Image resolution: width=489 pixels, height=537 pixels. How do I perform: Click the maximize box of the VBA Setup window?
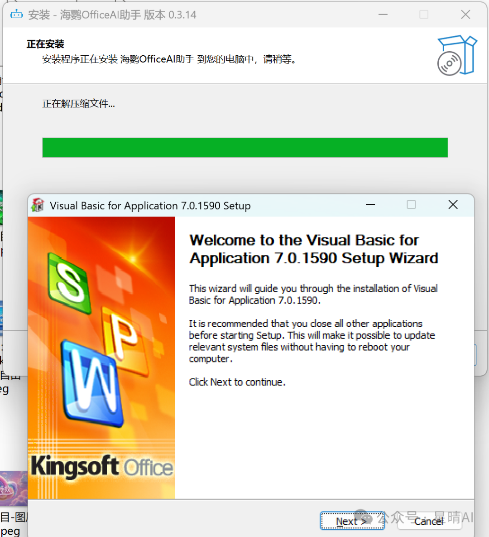(411, 205)
